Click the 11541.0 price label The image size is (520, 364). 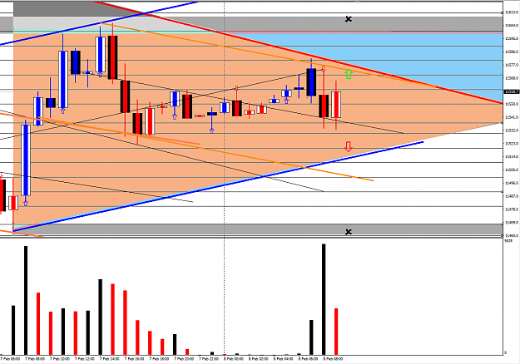[x=512, y=117]
